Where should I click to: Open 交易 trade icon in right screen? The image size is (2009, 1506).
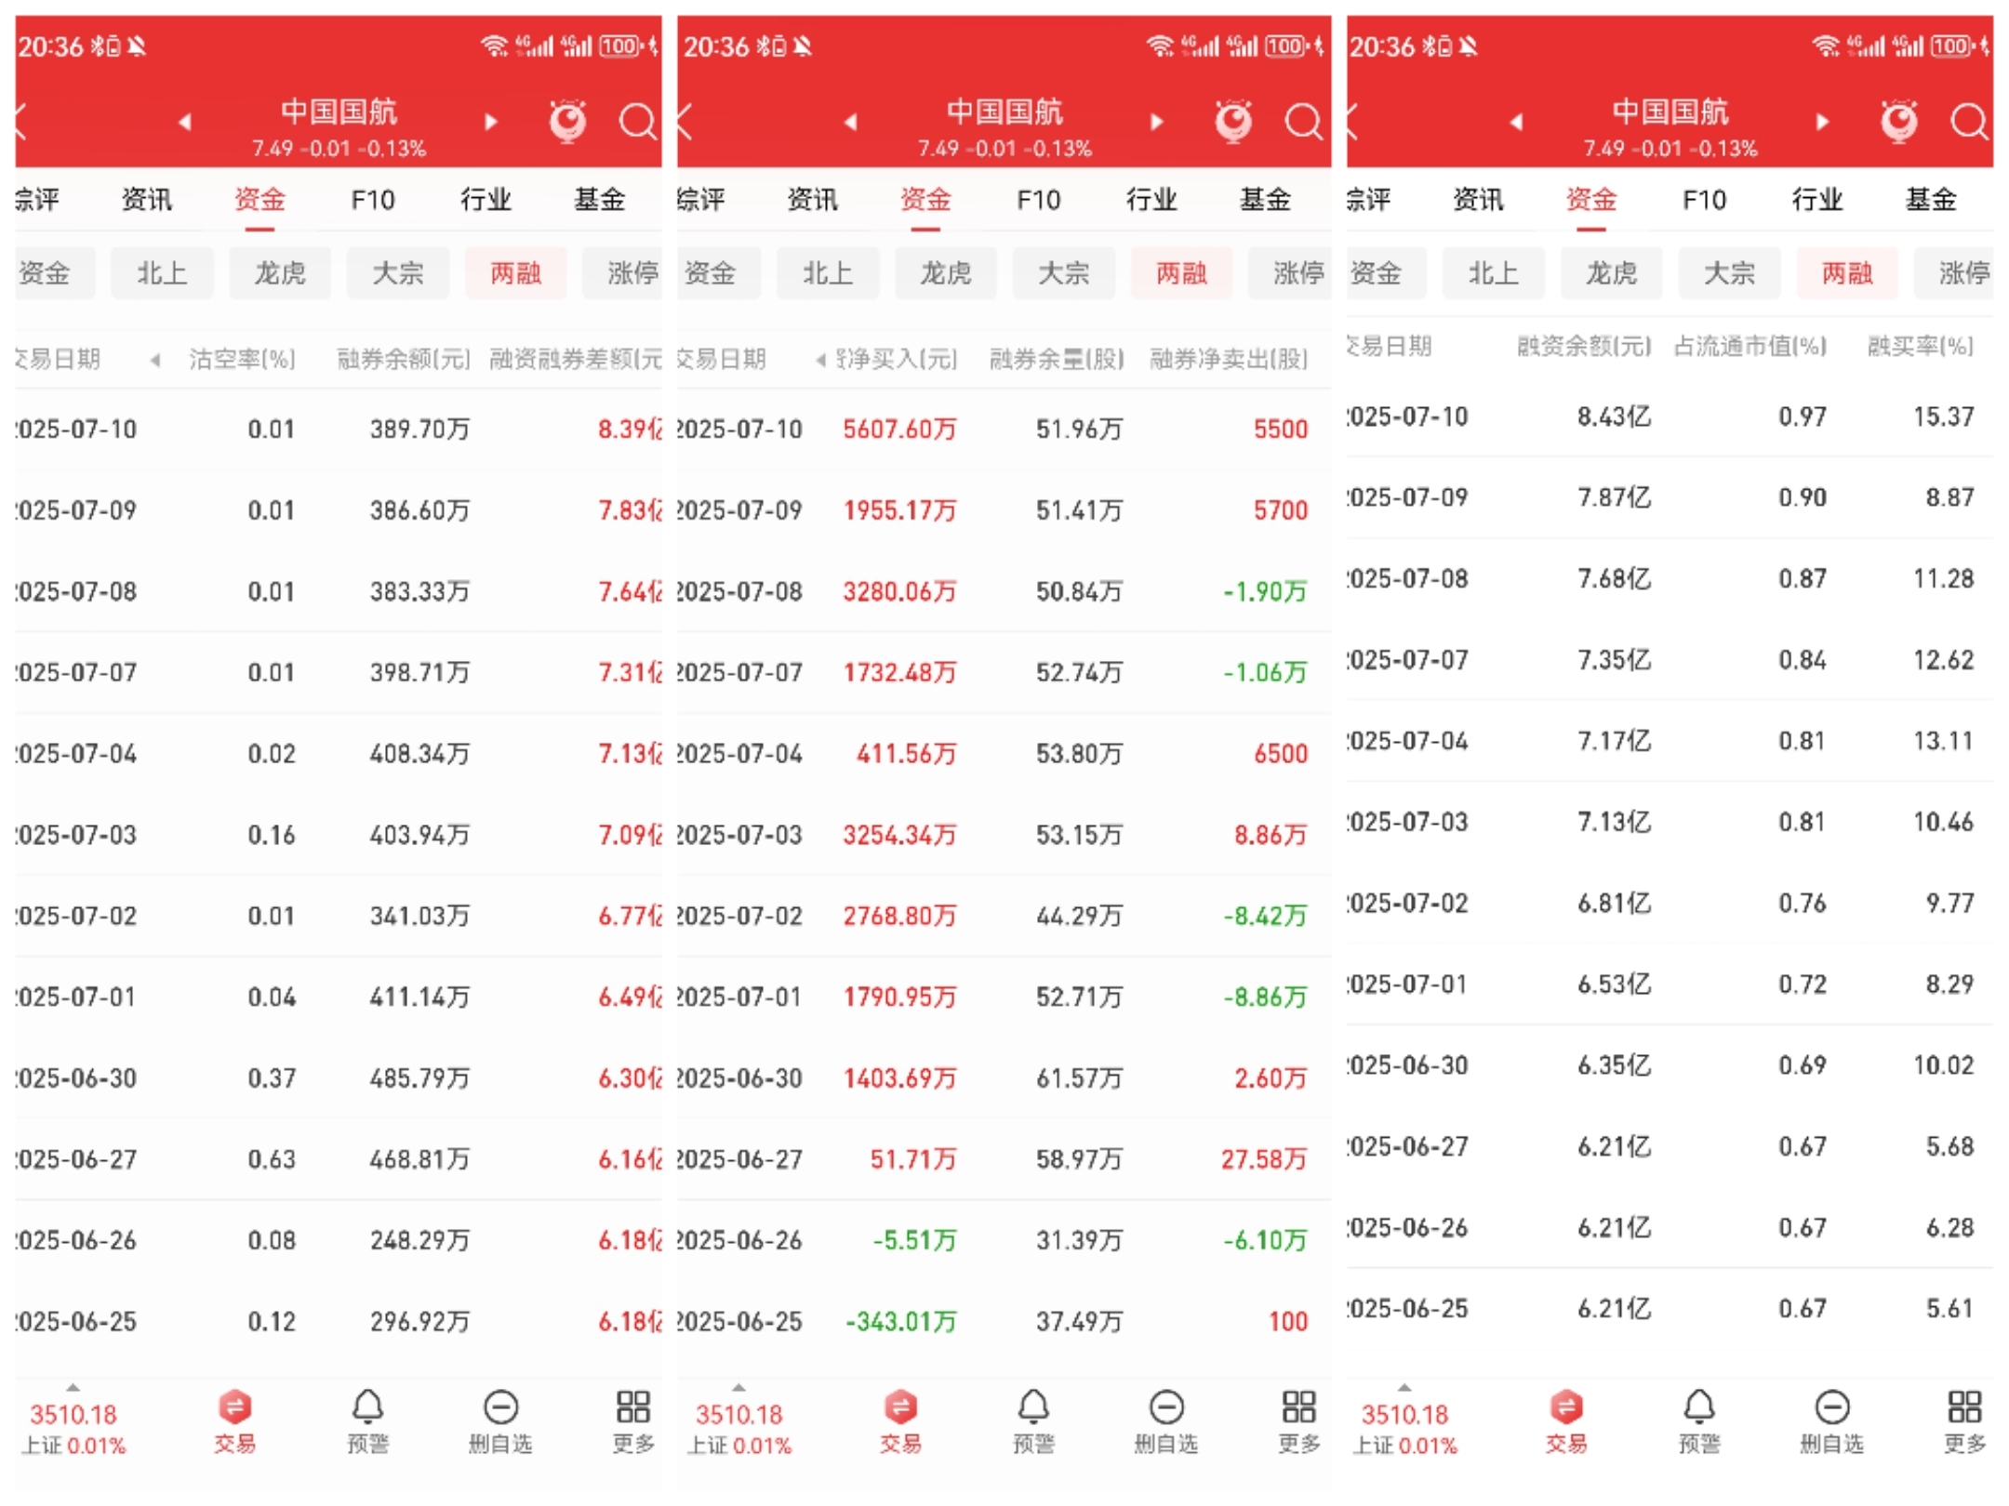pyautogui.click(x=1566, y=1422)
